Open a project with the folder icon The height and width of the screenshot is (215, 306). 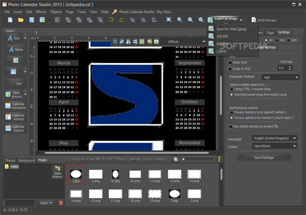pyautogui.click(x=21, y=20)
